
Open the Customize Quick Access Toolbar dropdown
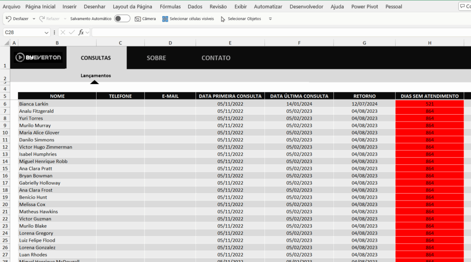click(270, 19)
